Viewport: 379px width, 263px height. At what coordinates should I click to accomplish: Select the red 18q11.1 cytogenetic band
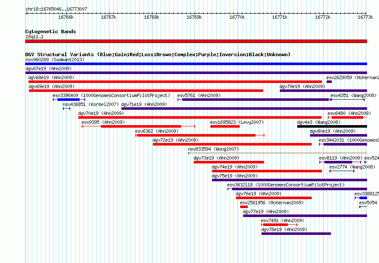196,41
